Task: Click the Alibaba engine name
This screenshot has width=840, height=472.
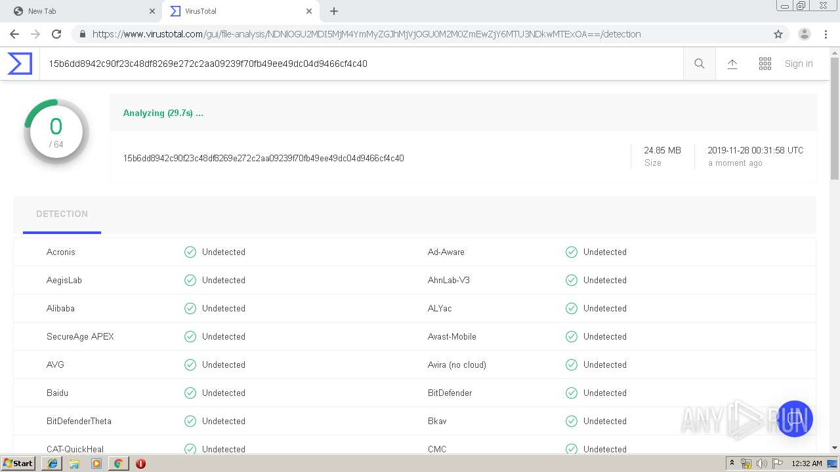Action: tap(60, 308)
